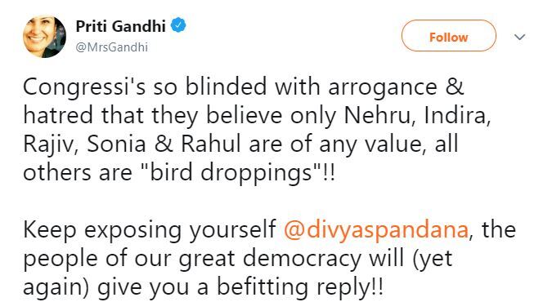Click the word "Rahul" in tweet

[211, 144]
